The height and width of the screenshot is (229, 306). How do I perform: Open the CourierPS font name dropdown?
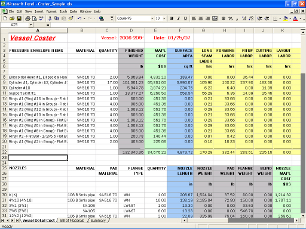(152, 18)
